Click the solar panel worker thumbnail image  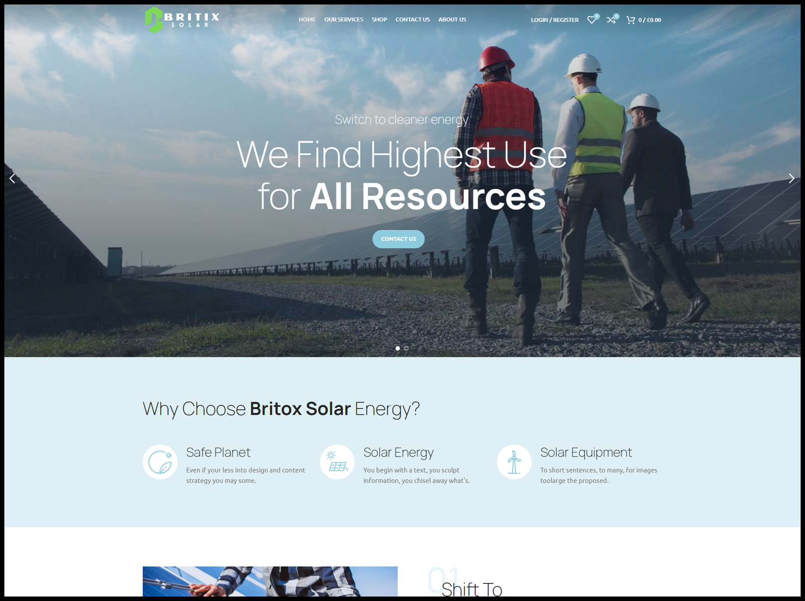[x=270, y=581]
